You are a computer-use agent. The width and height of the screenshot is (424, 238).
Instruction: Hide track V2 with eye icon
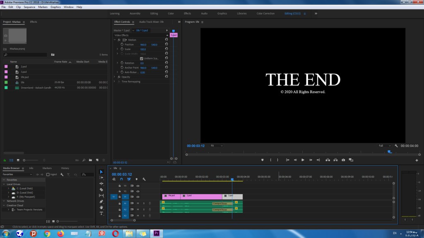(138, 191)
